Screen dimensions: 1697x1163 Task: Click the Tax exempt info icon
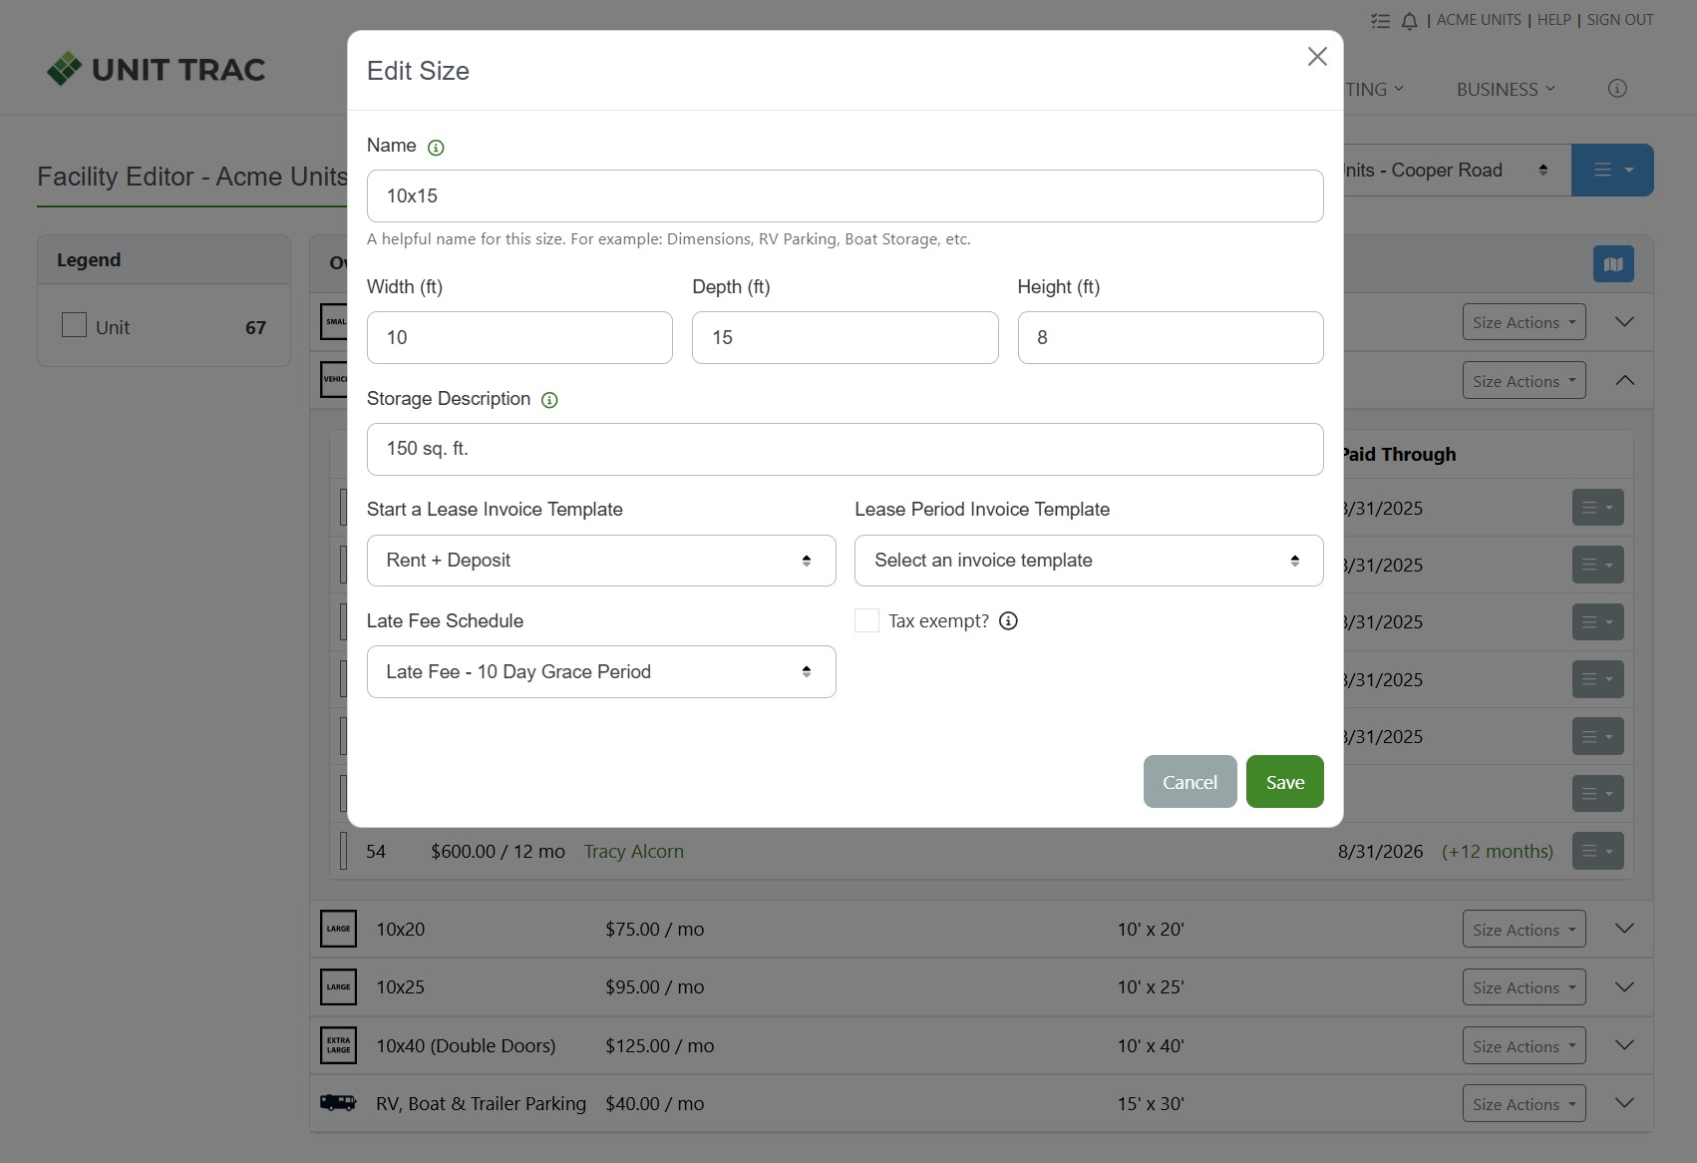1008,621
